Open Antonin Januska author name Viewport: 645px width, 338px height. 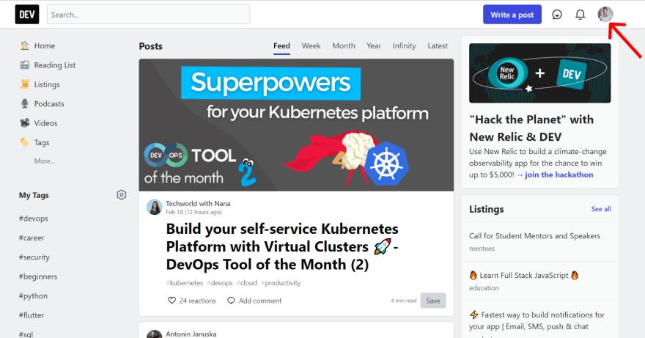[x=191, y=334]
